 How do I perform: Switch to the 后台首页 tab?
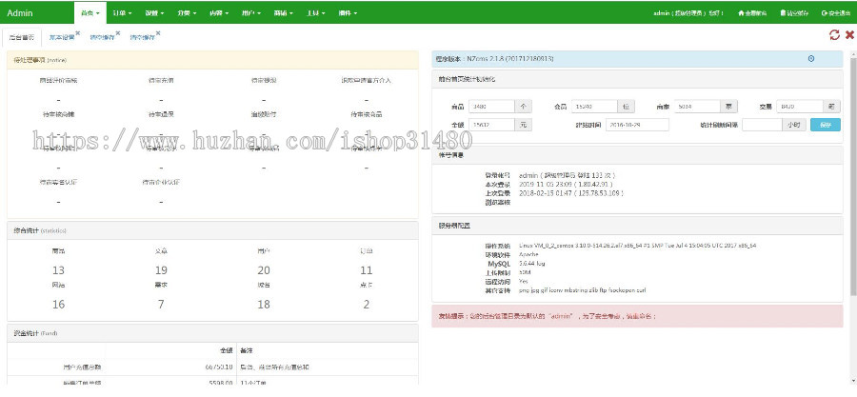coord(22,38)
